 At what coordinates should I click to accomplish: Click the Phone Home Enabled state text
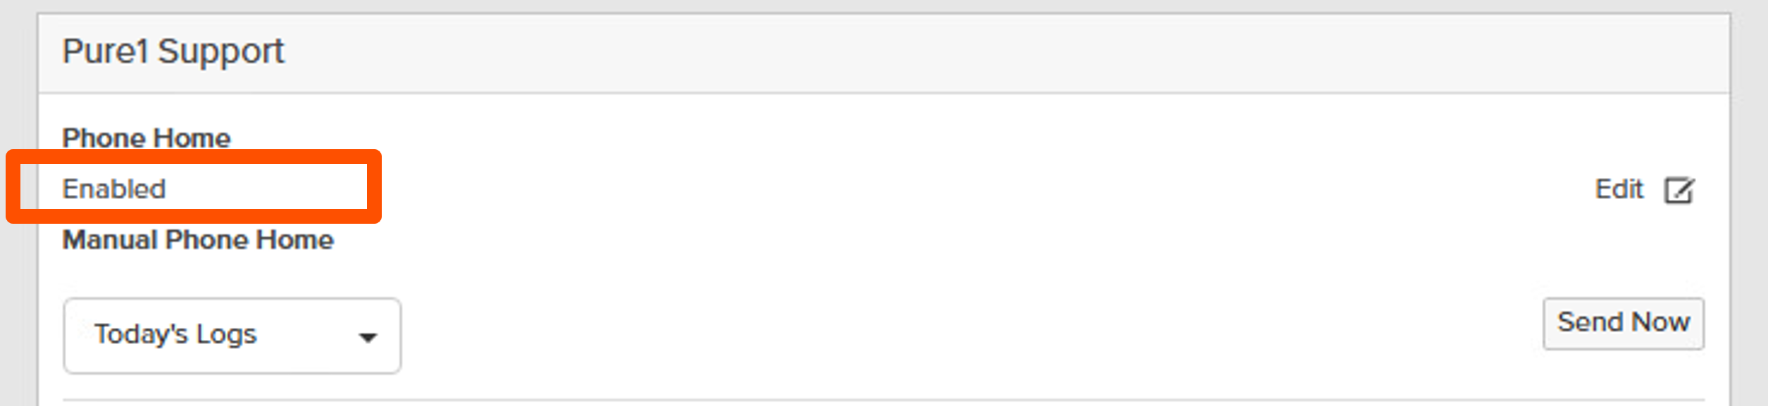click(114, 189)
